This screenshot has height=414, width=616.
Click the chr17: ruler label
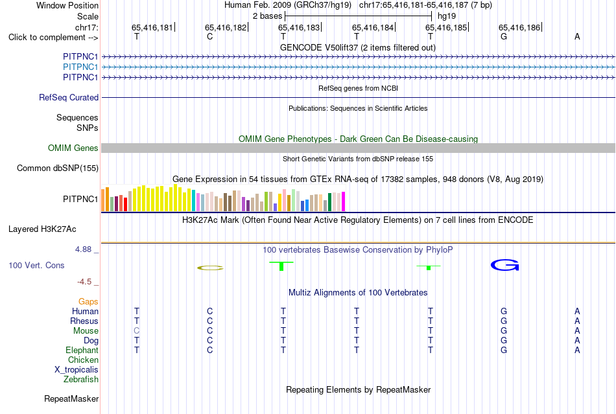(x=87, y=27)
